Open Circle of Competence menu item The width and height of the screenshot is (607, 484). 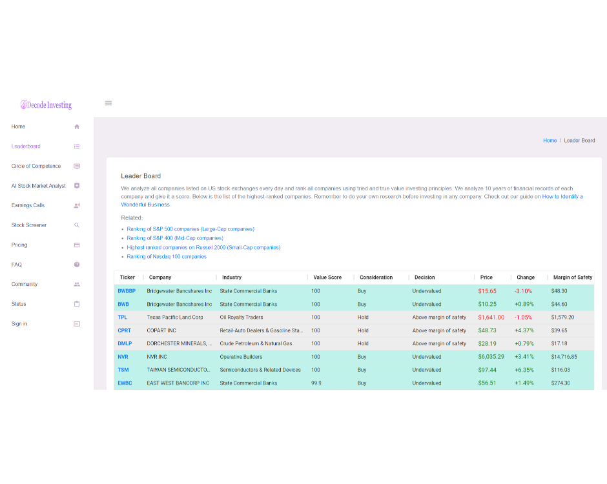click(36, 166)
